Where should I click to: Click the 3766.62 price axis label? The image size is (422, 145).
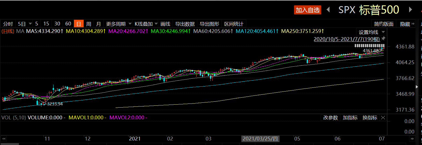[405, 78]
